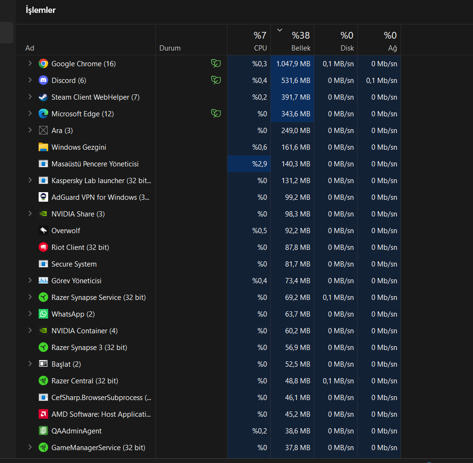The width and height of the screenshot is (473, 463).
Task: Click the Razer Central icon
Action: [43, 381]
